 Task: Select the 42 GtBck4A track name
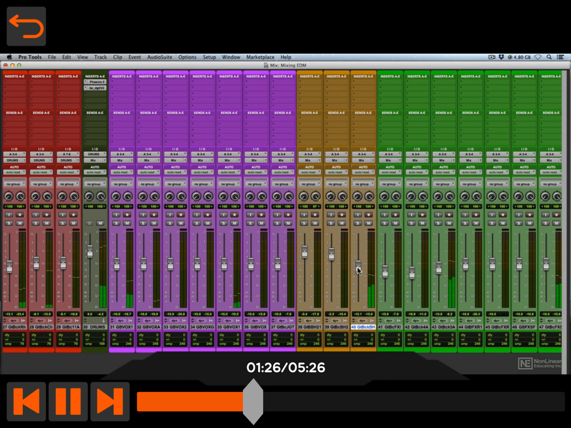[417, 327]
